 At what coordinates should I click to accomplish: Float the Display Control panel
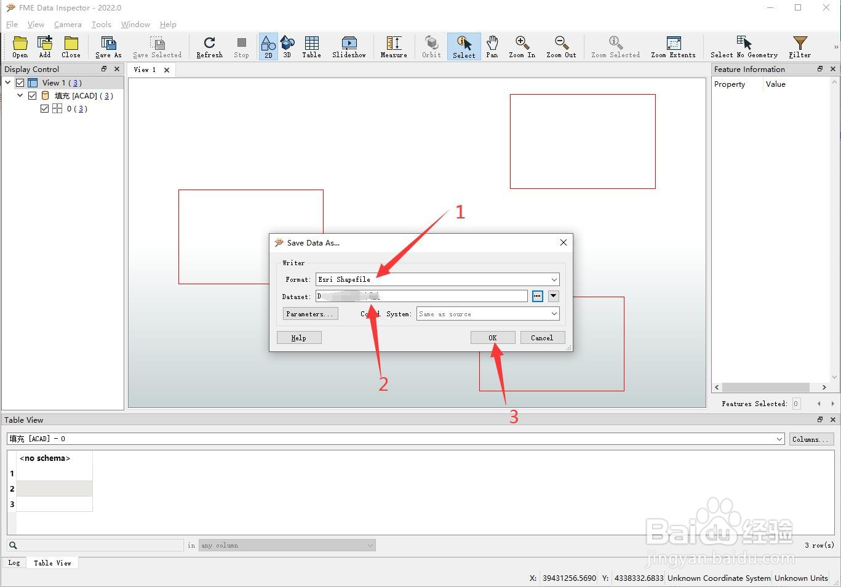pos(104,69)
